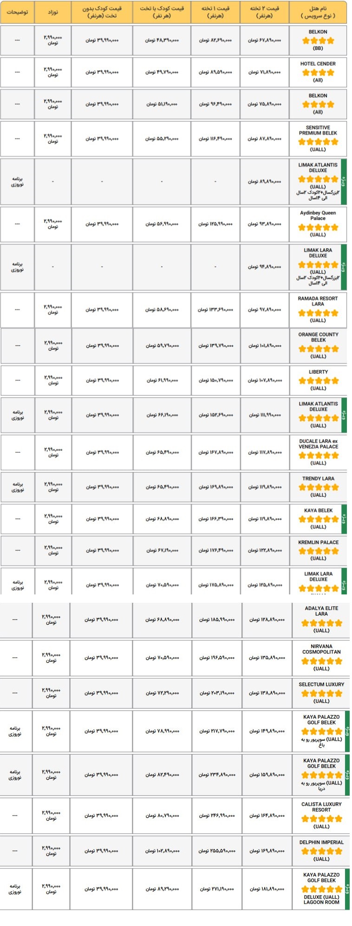Click the green tag beside KAYA BELEK
Screen dimensions: 352x926
344,519
